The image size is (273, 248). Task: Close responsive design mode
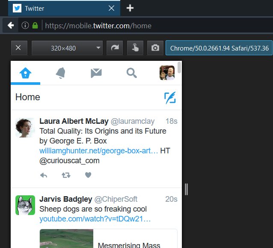19,48
